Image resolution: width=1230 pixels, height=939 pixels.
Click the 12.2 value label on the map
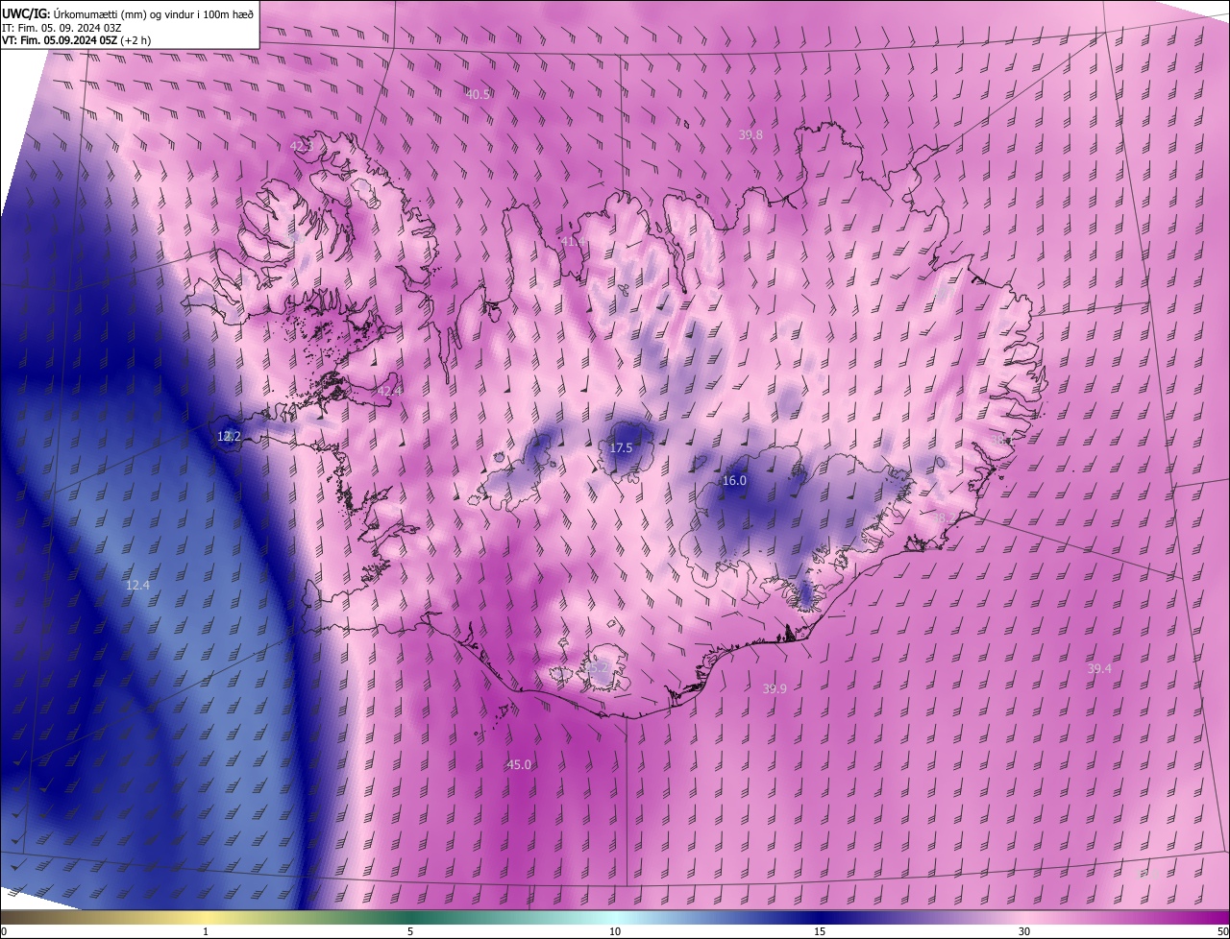(x=229, y=436)
